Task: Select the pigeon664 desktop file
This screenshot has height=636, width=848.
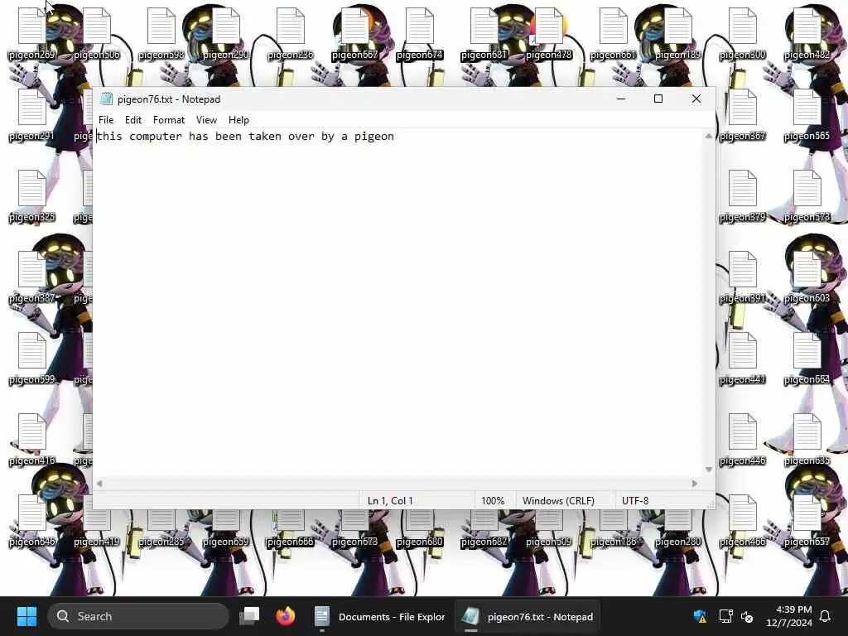Action: (x=807, y=358)
